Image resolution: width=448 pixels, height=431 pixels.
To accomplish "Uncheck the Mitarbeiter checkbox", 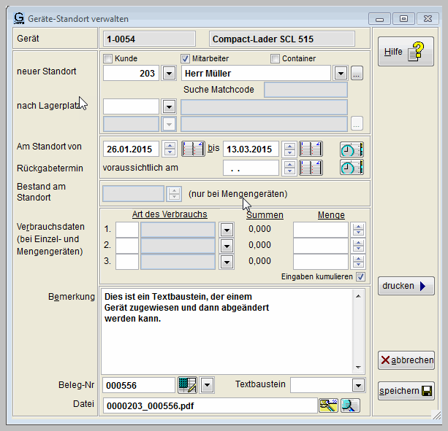I will tap(185, 59).
